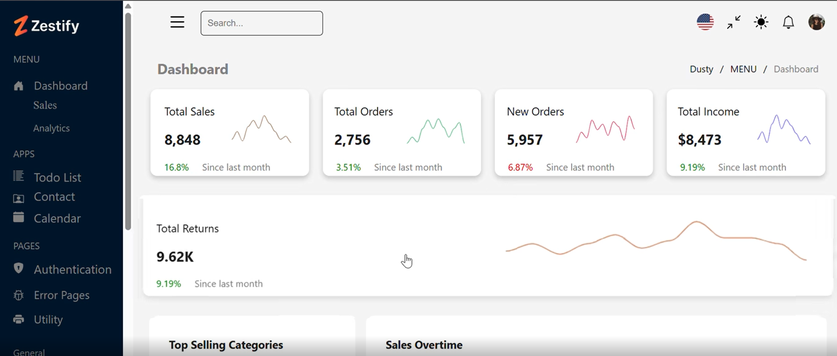
Task: Open the Calendar app
Action: click(x=57, y=218)
